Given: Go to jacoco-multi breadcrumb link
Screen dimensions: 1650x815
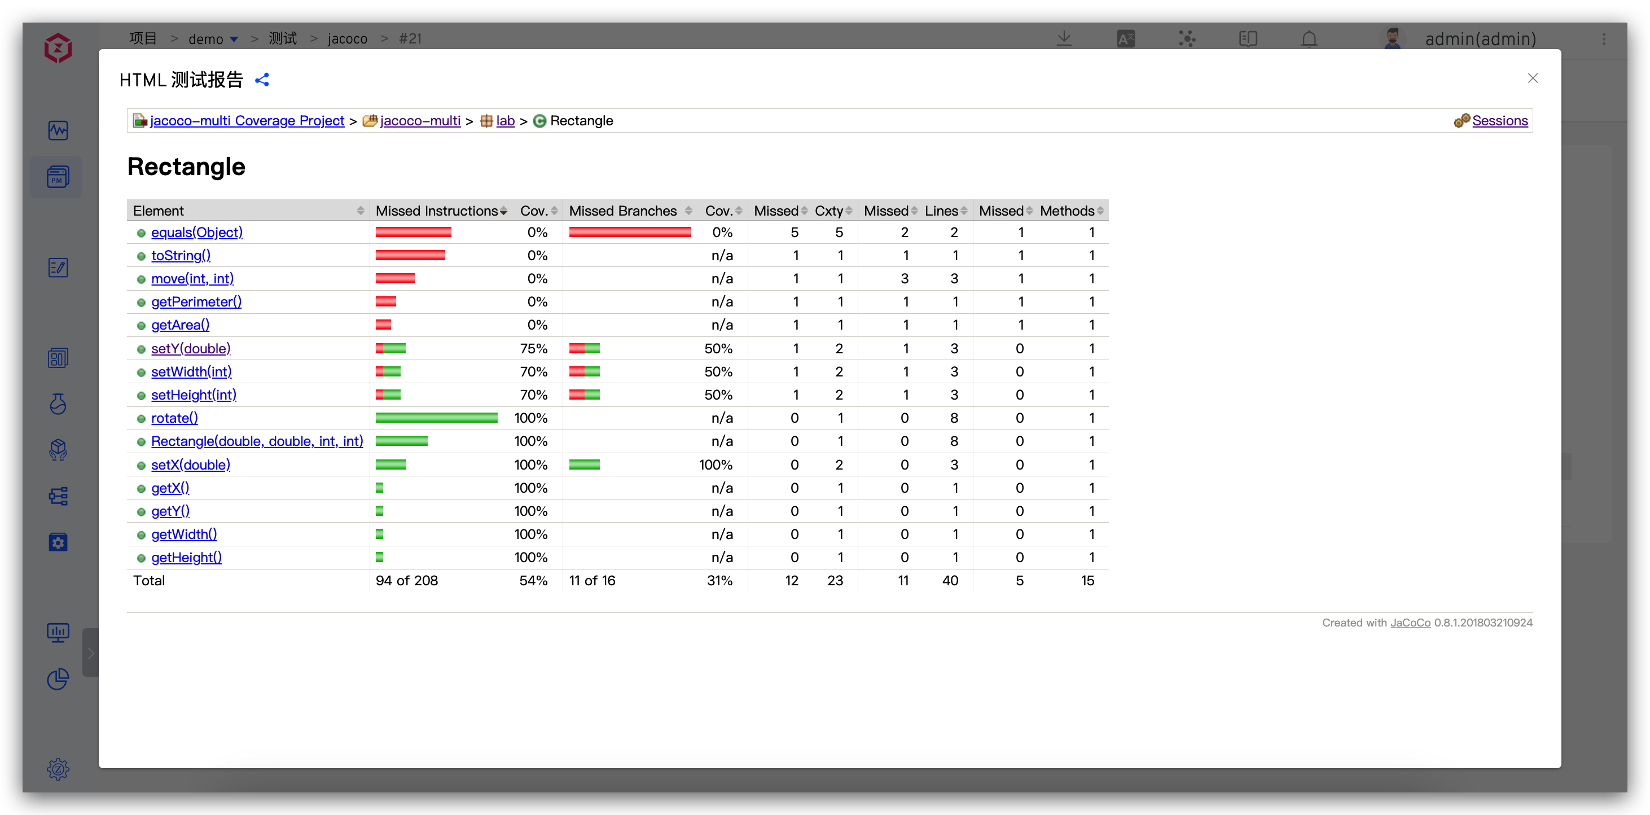Looking at the screenshot, I should (x=420, y=120).
